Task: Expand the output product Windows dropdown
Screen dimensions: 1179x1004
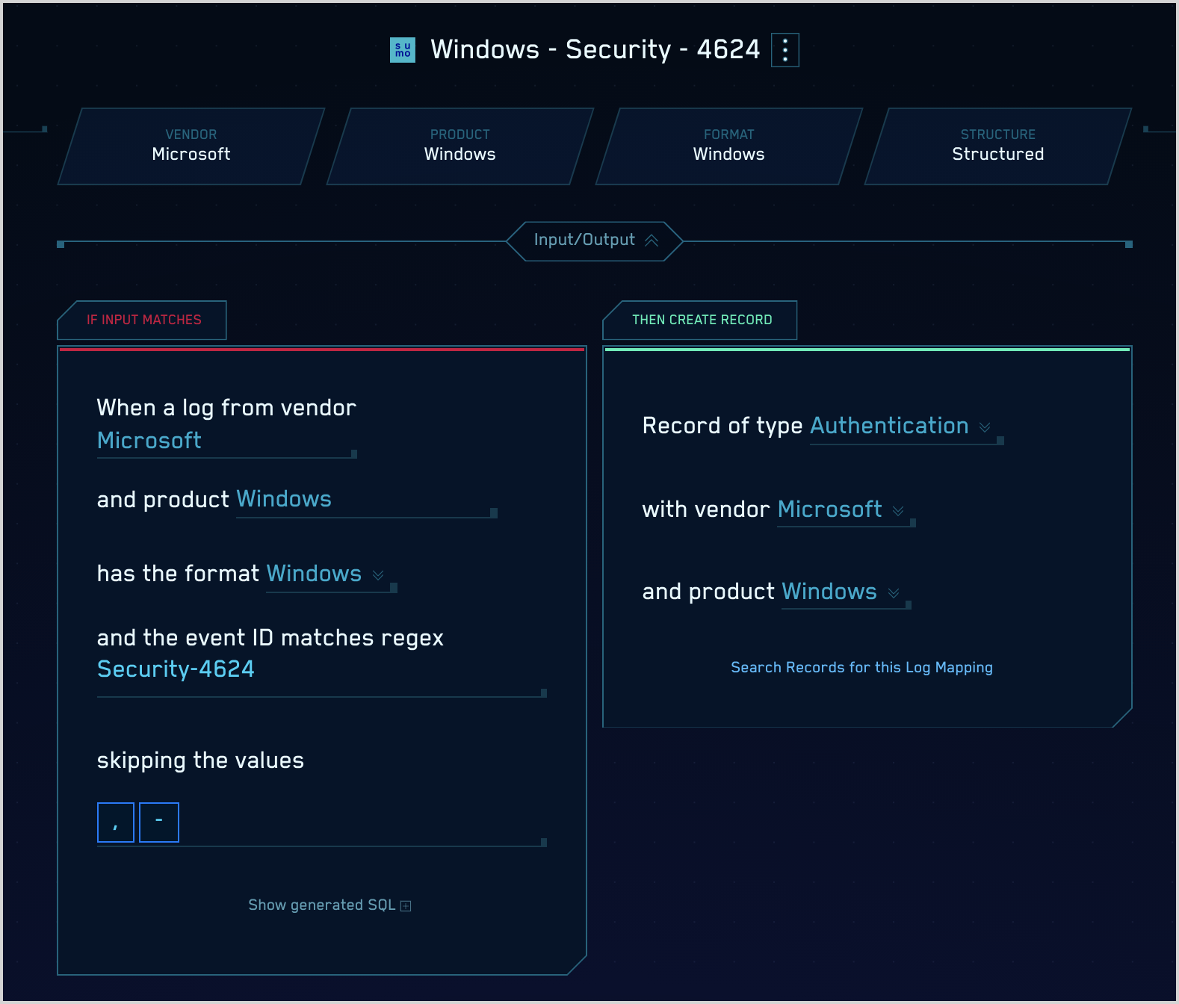Action: coord(894,592)
